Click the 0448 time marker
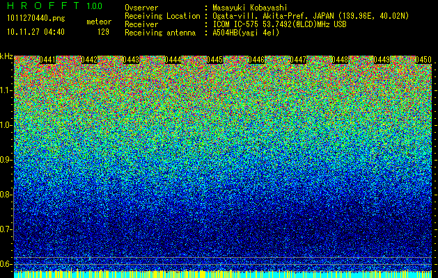 pyautogui.click(x=341, y=60)
